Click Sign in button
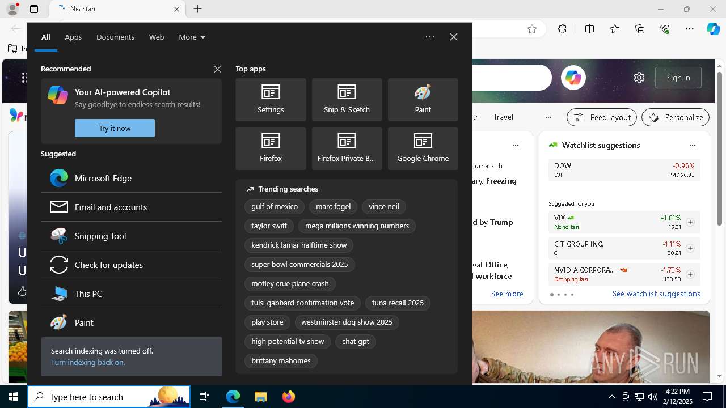The width and height of the screenshot is (726, 408). tap(678, 78)
